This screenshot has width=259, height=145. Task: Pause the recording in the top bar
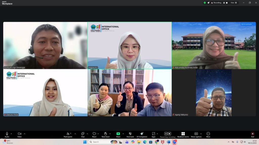224,3
